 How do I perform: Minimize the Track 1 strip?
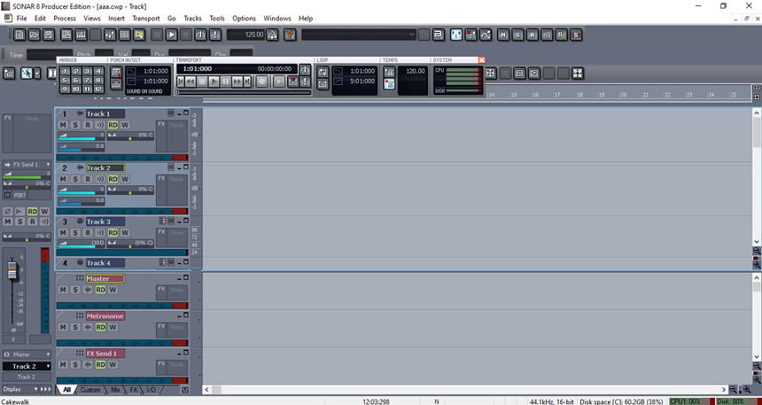179,113
